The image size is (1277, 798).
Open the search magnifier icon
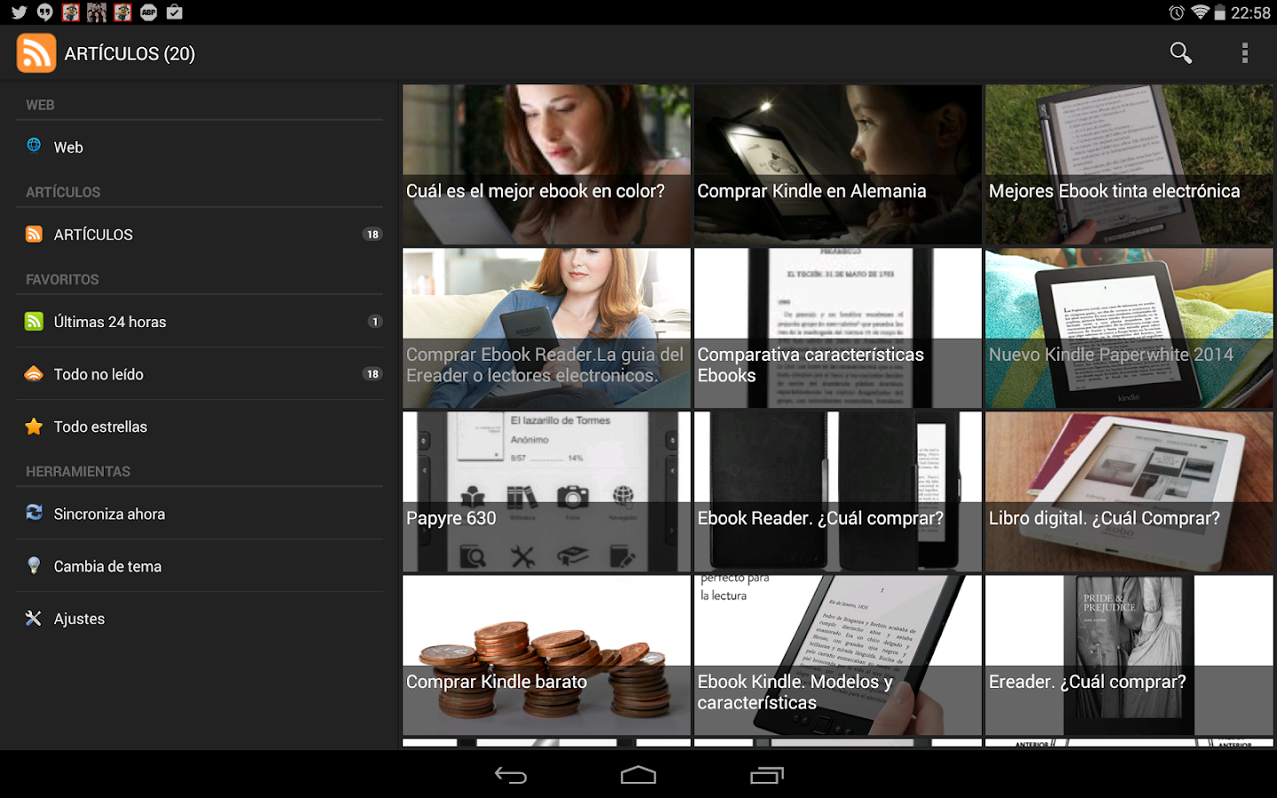click(x=1180, y=53)
